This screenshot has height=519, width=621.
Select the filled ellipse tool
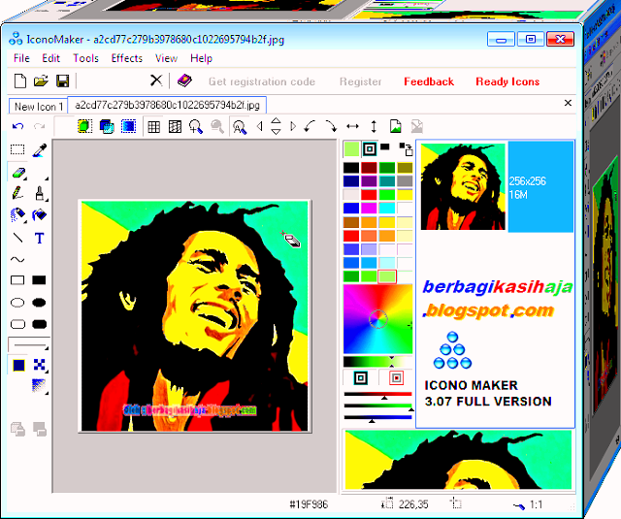[x=39, y=303]
